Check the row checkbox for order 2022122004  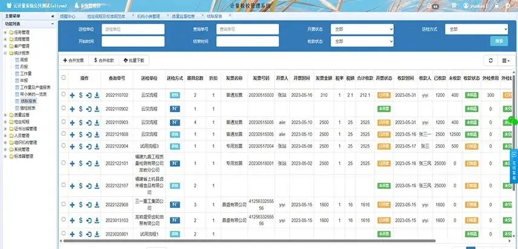[x=64, y=145]
